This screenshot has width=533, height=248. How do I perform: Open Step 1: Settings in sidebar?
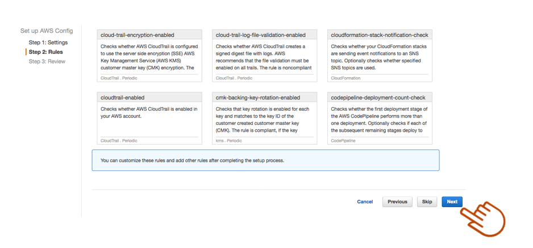tap(48, 43)
